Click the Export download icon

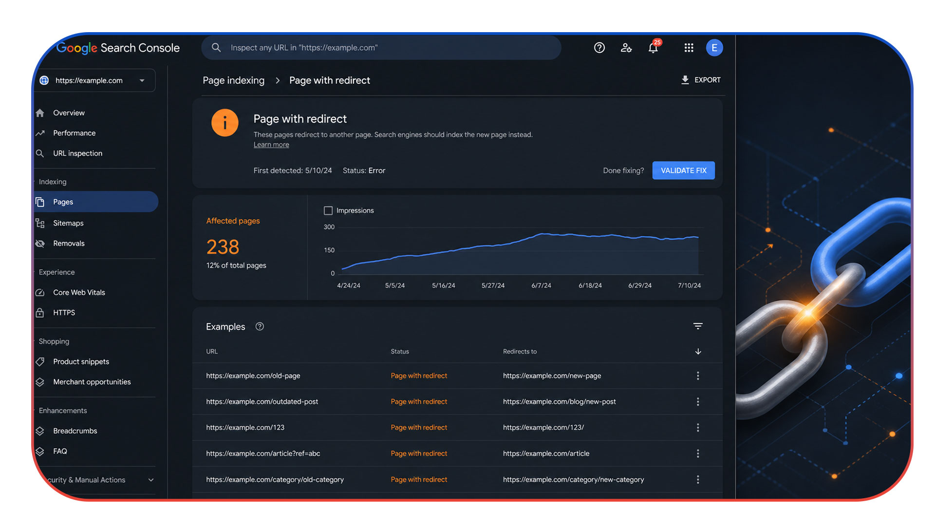[685, 80]
